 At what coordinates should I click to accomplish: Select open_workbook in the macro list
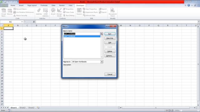tap(82, 36)
